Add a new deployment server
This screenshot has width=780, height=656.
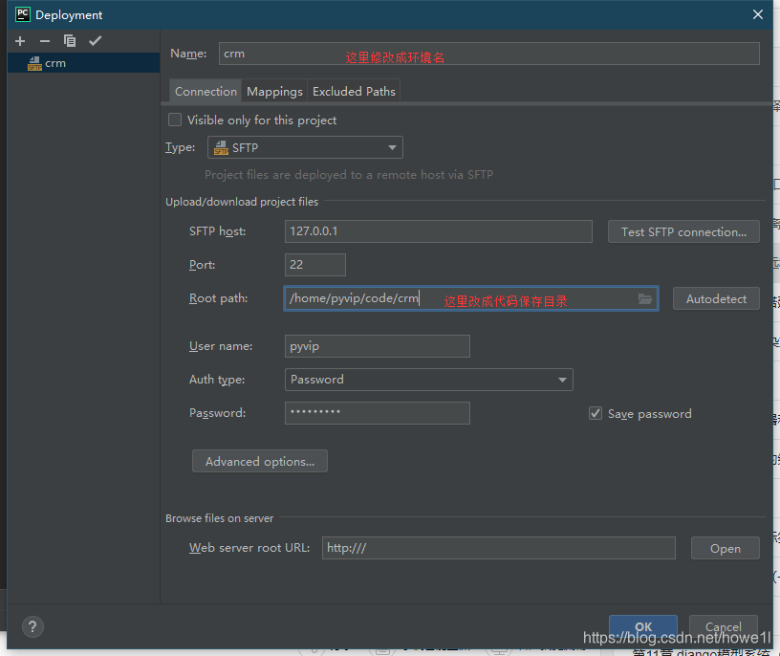[20, 41]
